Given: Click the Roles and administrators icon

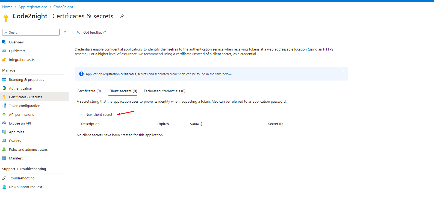Looking at the screenshot, I should tap(4, 149).
